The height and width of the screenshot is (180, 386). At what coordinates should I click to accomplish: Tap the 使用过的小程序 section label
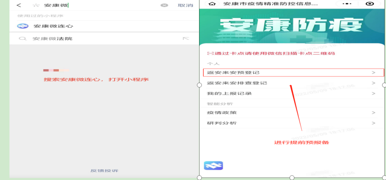pyautogui.click(x=40, y=16)
